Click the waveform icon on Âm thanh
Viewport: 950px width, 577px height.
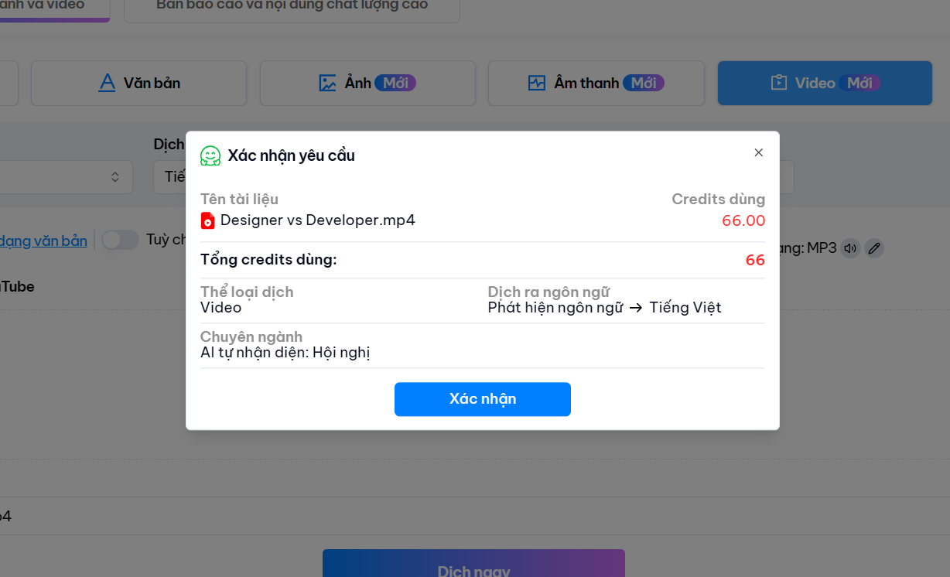coord(537,83)
